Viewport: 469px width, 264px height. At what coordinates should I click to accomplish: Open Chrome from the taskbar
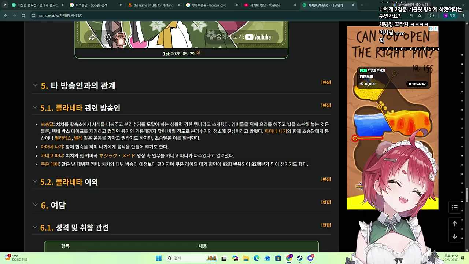[289, 258]
